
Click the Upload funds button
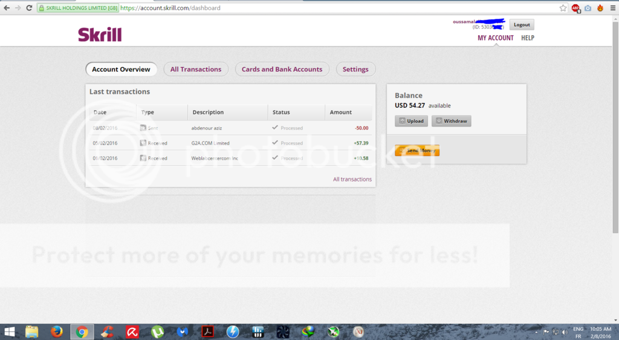click(411, 121)
